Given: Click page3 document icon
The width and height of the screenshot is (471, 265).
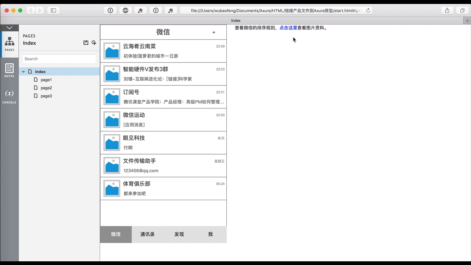Looking at the screenshot, I should [36, 96].
